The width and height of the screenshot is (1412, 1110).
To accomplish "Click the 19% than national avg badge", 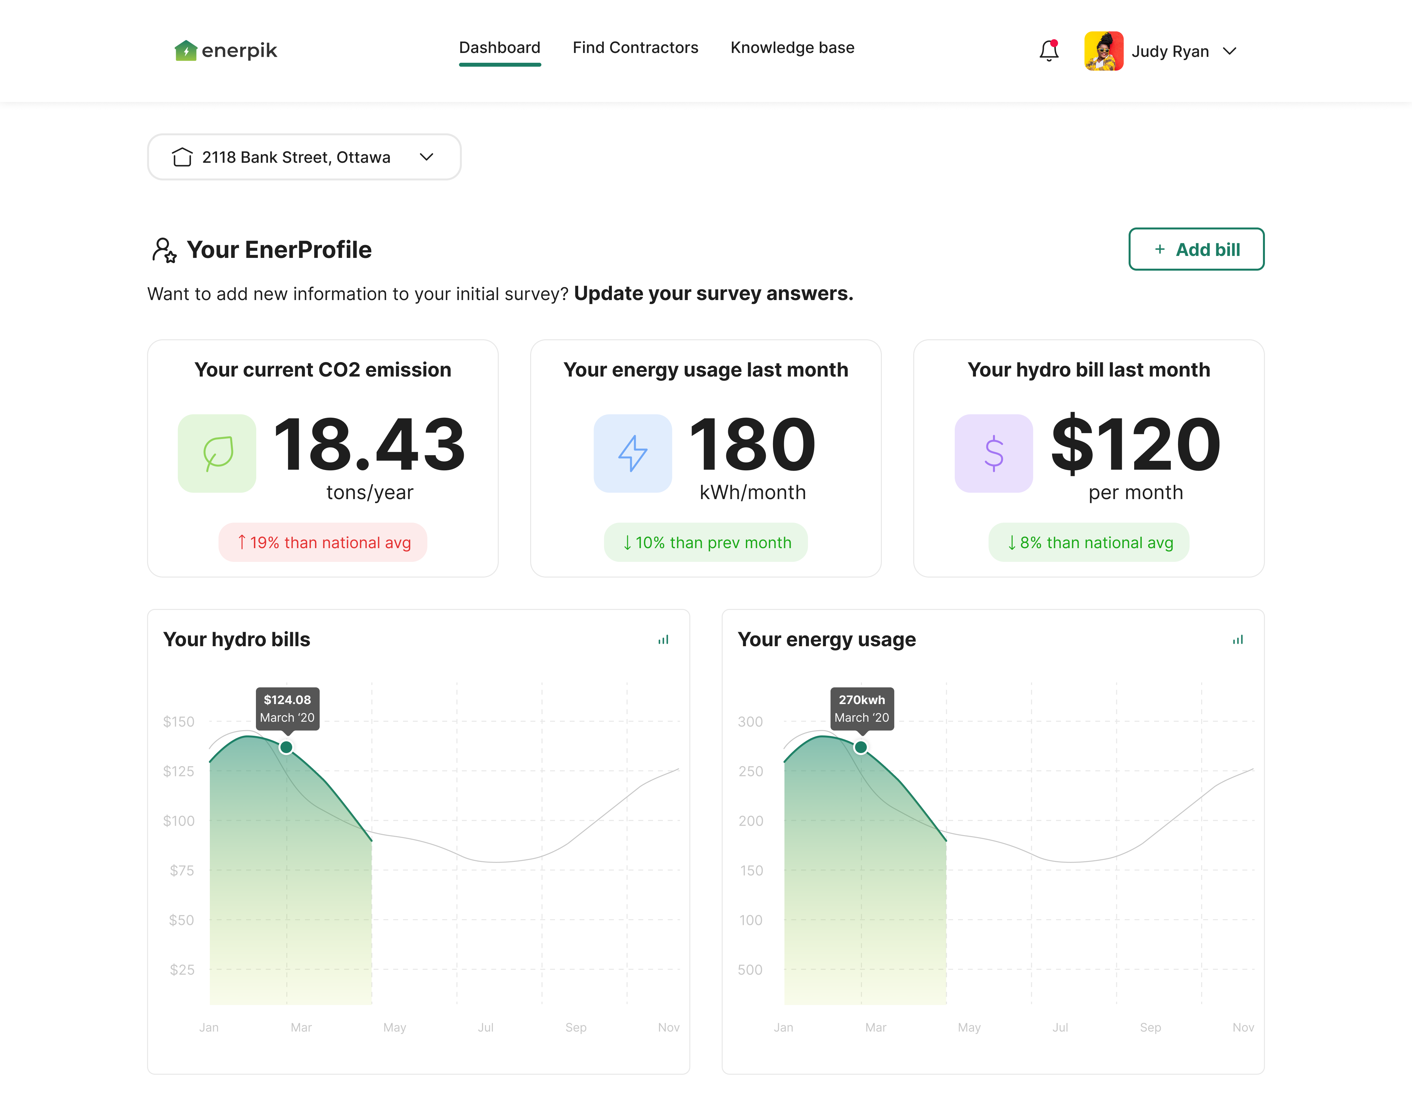I will point(323,542).
